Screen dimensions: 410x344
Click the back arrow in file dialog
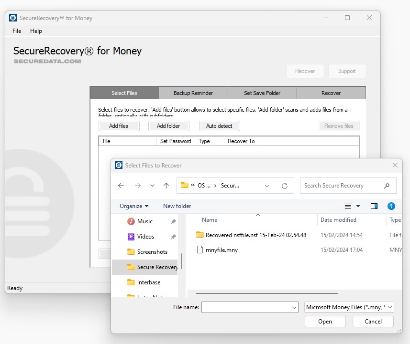coord(121,186)
